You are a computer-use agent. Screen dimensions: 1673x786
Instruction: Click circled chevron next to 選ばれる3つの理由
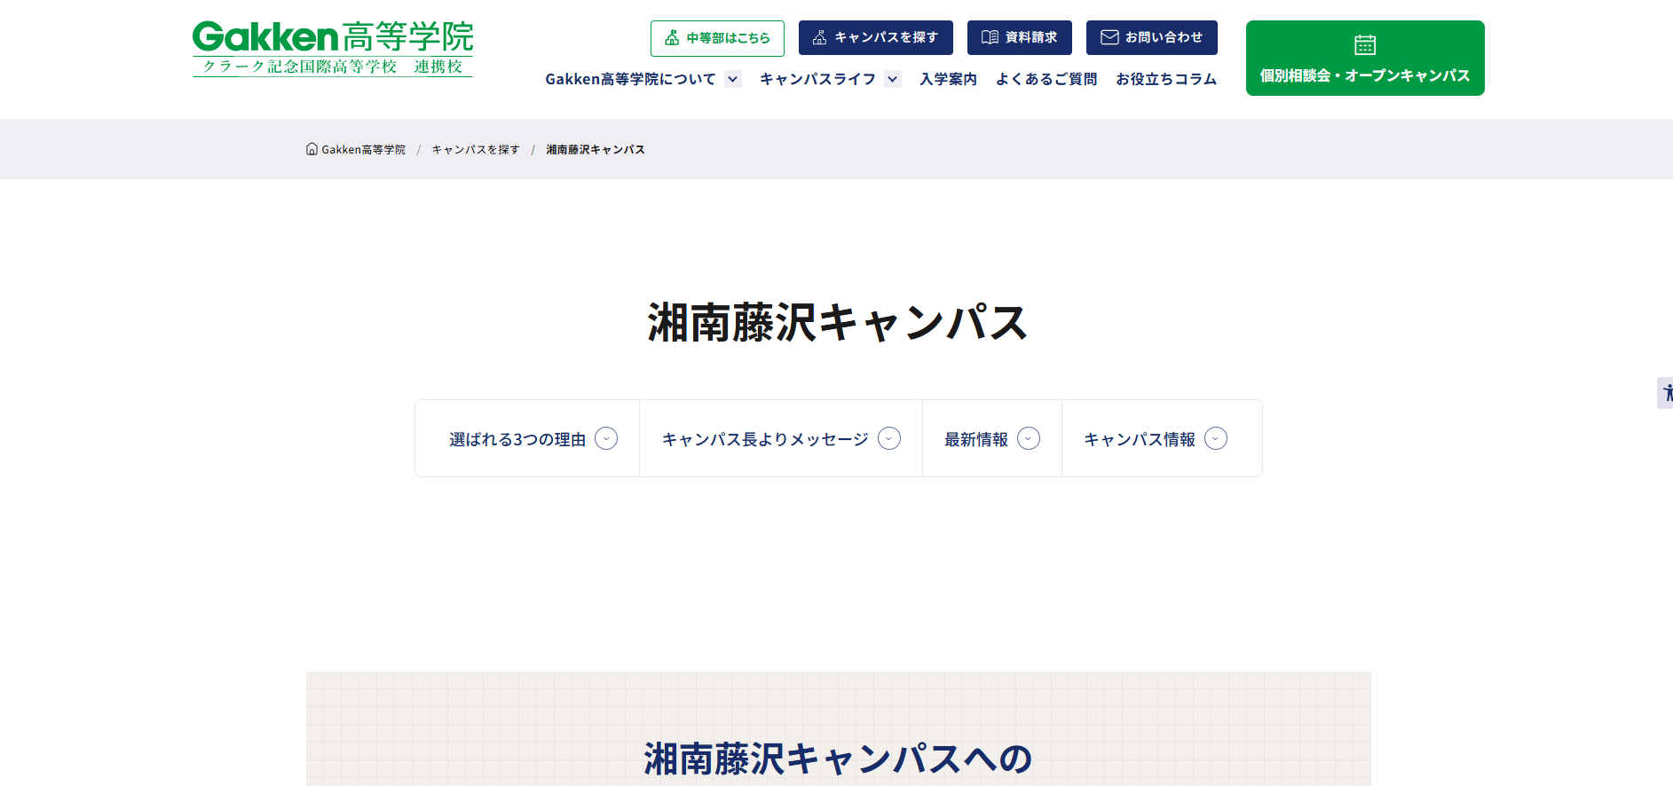click(x=606, y=438)
